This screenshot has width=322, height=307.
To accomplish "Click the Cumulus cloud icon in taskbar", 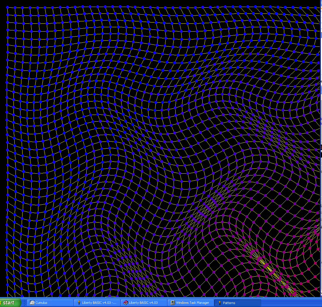I will [32, 303].
